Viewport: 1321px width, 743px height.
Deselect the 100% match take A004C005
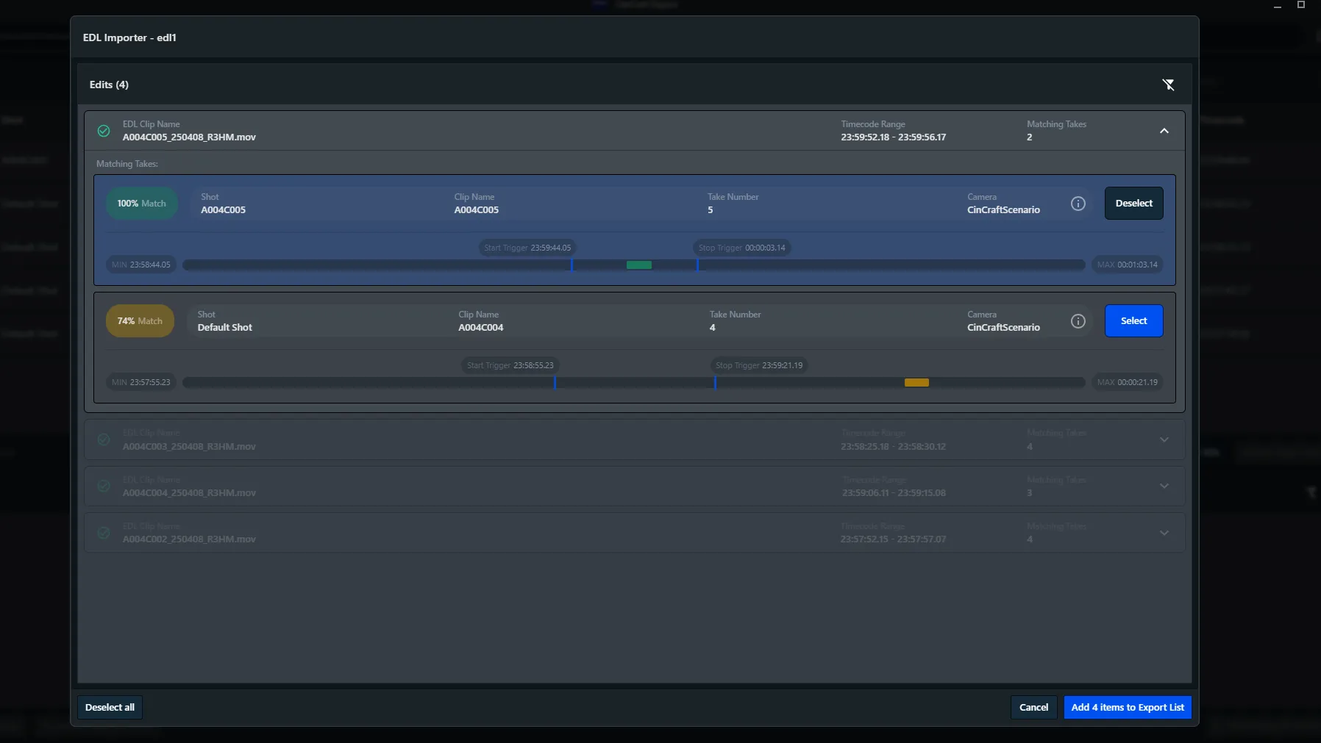[1133, 204]
